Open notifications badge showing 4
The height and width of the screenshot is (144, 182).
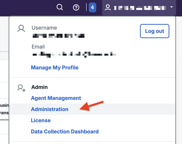(92, 8)
